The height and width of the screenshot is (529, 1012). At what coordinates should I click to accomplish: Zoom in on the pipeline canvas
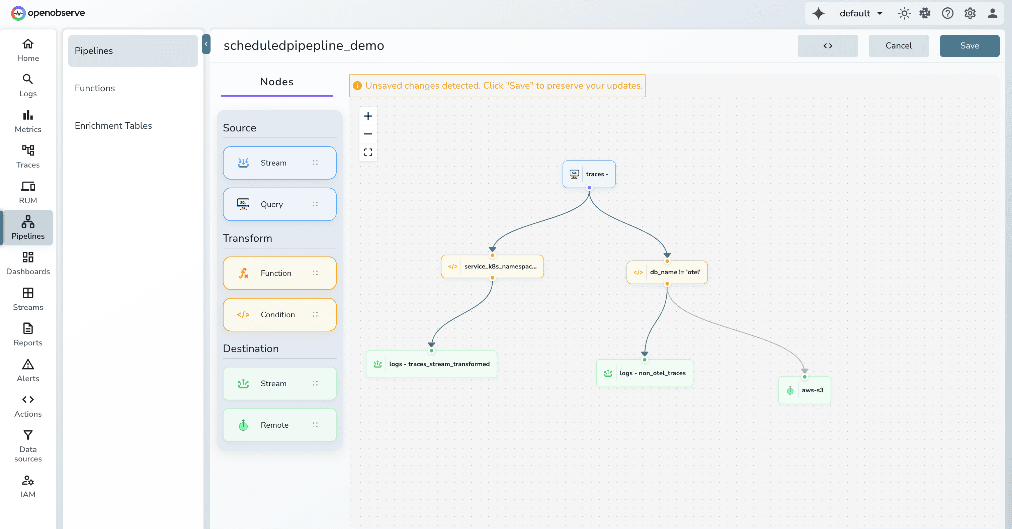pos(368,116)
